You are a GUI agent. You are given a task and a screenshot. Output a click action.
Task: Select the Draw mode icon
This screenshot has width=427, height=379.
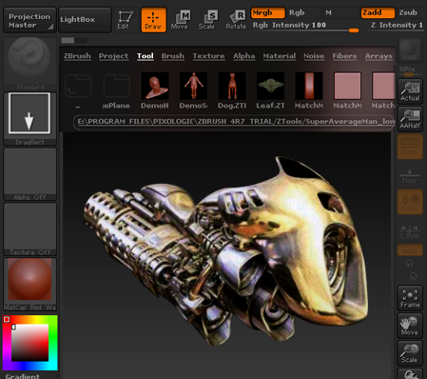[x=154, y=20]
